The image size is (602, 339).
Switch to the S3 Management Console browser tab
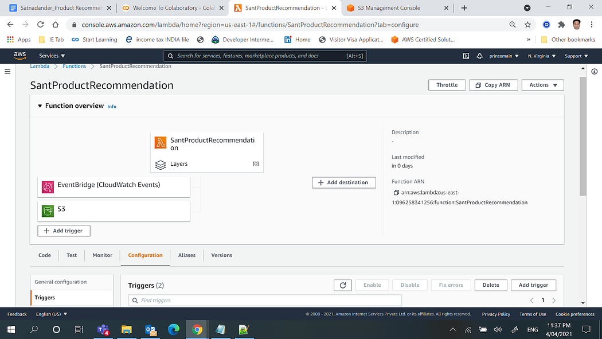tap(396, 7)
